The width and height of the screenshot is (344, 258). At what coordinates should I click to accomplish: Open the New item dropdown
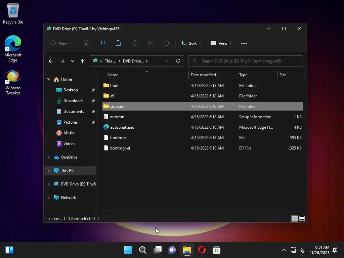point(61,43)
